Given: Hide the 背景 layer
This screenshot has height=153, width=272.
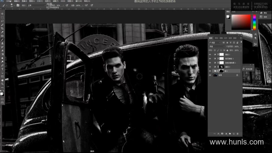Looking at the screenshot, I should click(x=210, y=75).
